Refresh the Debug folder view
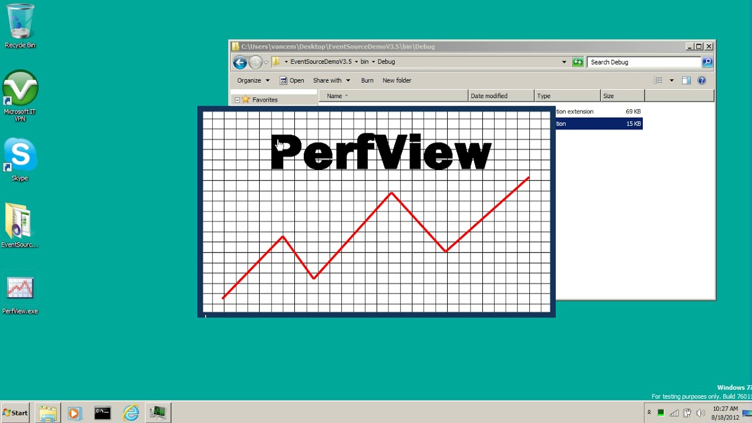The width and height of the screenshot is (752, 423). [x=578, y=62]
